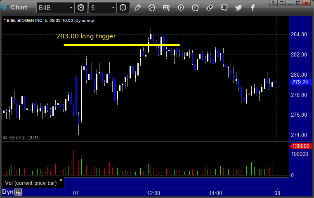The width and height of the screenshot is (314, 198).
Task: Open the alerts A icon menu
Action: [195, 8]
